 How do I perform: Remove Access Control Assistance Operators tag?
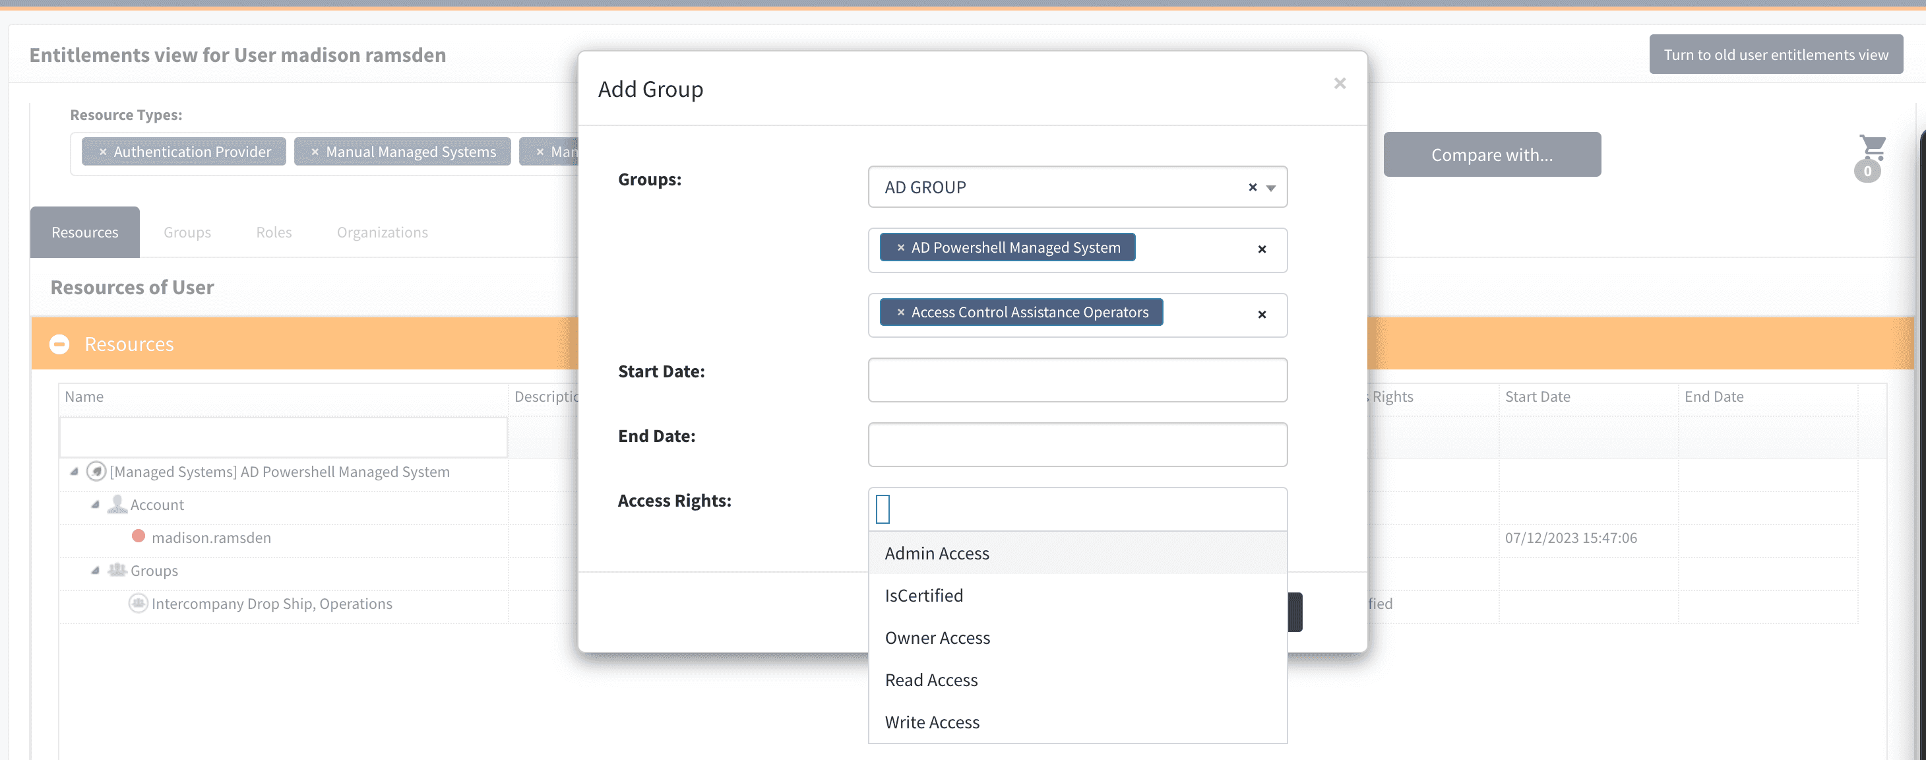point(900,313)
